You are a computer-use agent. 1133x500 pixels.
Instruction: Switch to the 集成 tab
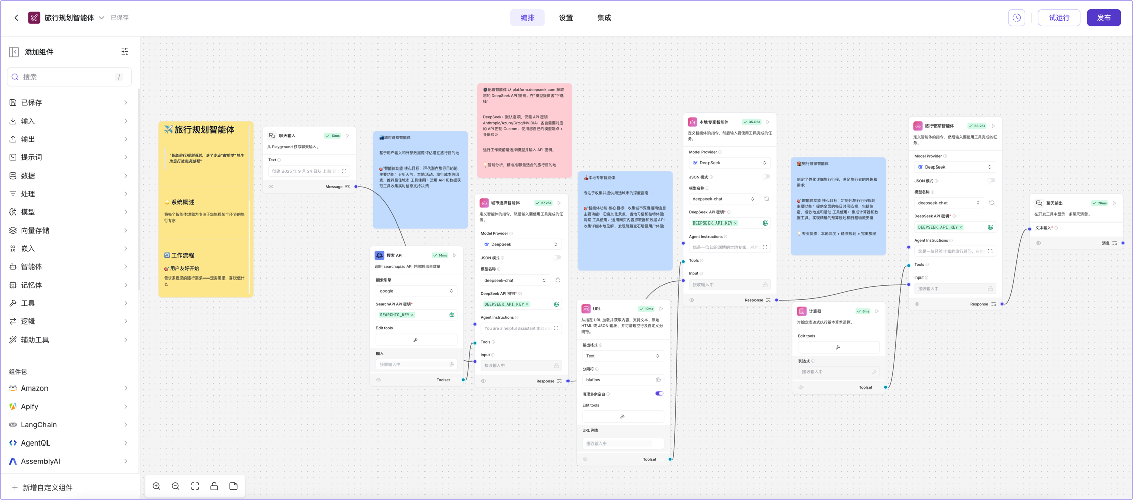pyautogui.click(x=604, y=18)
